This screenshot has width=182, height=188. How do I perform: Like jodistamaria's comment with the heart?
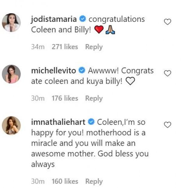point(167,22)
